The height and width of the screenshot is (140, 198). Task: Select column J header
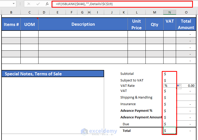[x=112, y=12]
